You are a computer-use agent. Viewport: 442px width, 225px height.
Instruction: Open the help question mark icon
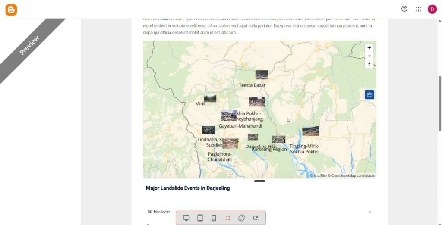click(x=404, y=9)
